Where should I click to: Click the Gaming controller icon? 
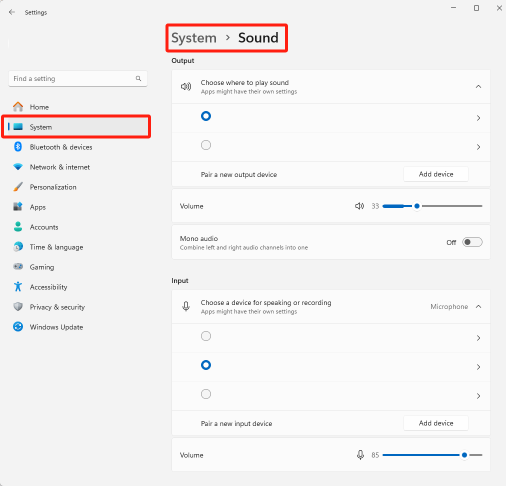click(x=18, y=266)
